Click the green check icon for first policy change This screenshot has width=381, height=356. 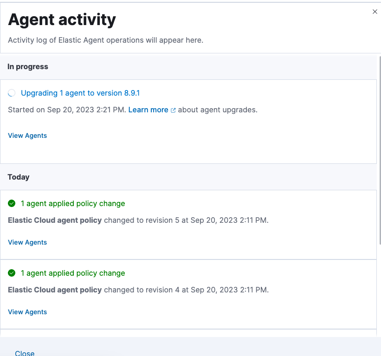(x=11, y=203)
